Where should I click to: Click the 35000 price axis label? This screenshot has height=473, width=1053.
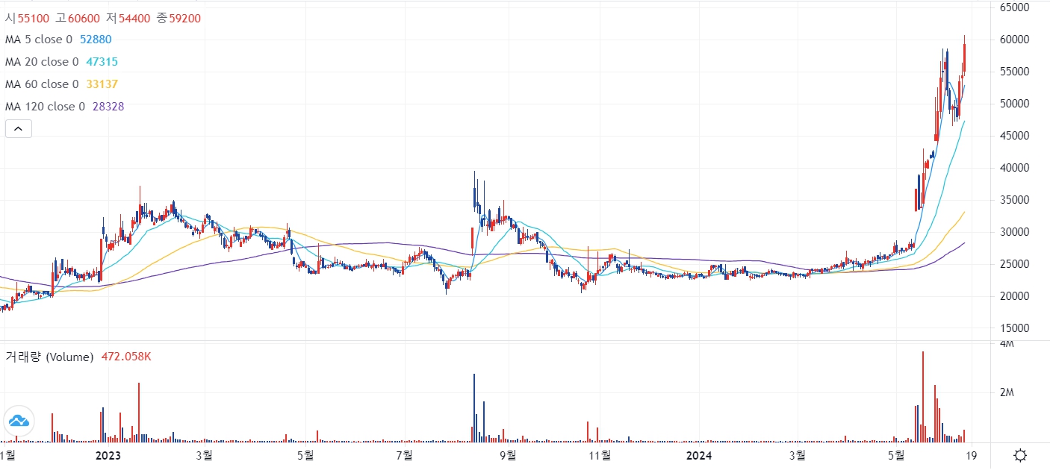[1014, 200]
